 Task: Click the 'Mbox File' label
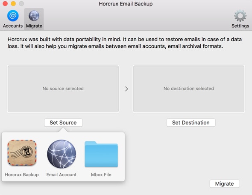[x=101, y=175]
